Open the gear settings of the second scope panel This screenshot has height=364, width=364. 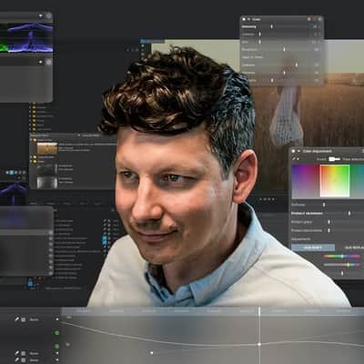49,62
